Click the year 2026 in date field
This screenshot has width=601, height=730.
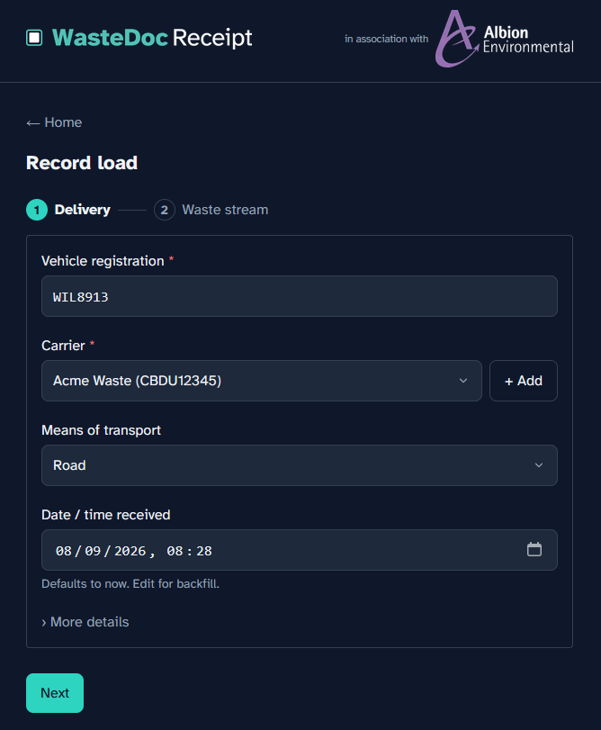pyautogui.click(x=130, y=551)
